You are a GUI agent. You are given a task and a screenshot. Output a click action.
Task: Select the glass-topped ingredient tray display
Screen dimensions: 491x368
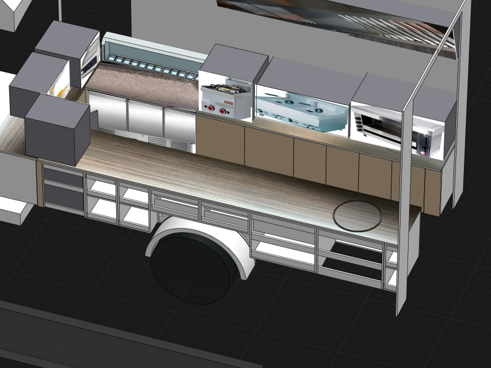153,57
